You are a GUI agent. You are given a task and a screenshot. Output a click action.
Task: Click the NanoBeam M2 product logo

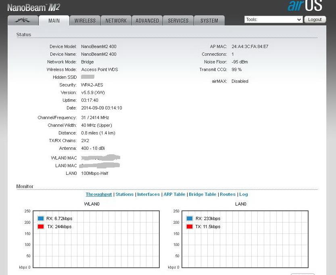coord(33,8)
